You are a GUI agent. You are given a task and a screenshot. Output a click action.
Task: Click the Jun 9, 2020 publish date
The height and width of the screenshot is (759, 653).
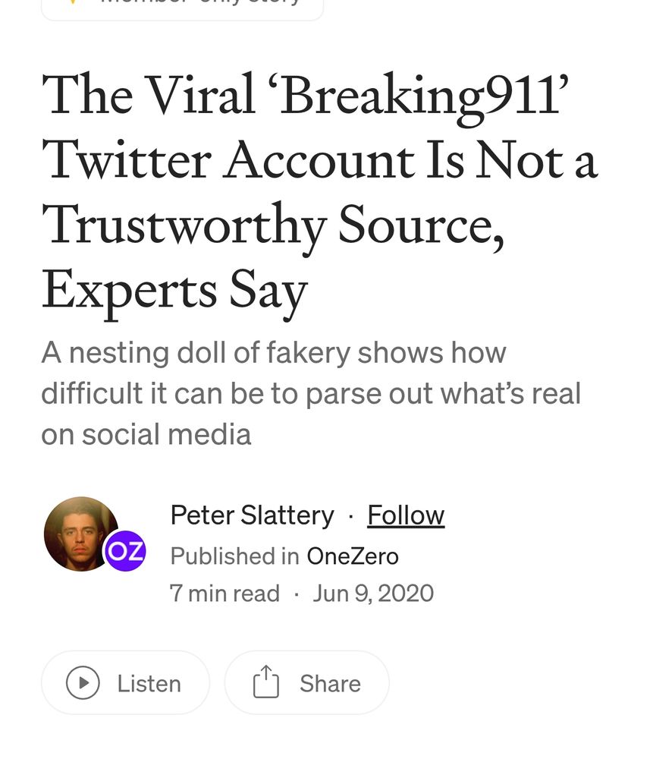pyautogui.click(x=373, y=593)
